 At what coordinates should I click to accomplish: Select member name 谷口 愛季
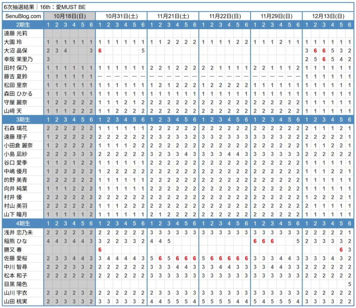coord(16,163)
